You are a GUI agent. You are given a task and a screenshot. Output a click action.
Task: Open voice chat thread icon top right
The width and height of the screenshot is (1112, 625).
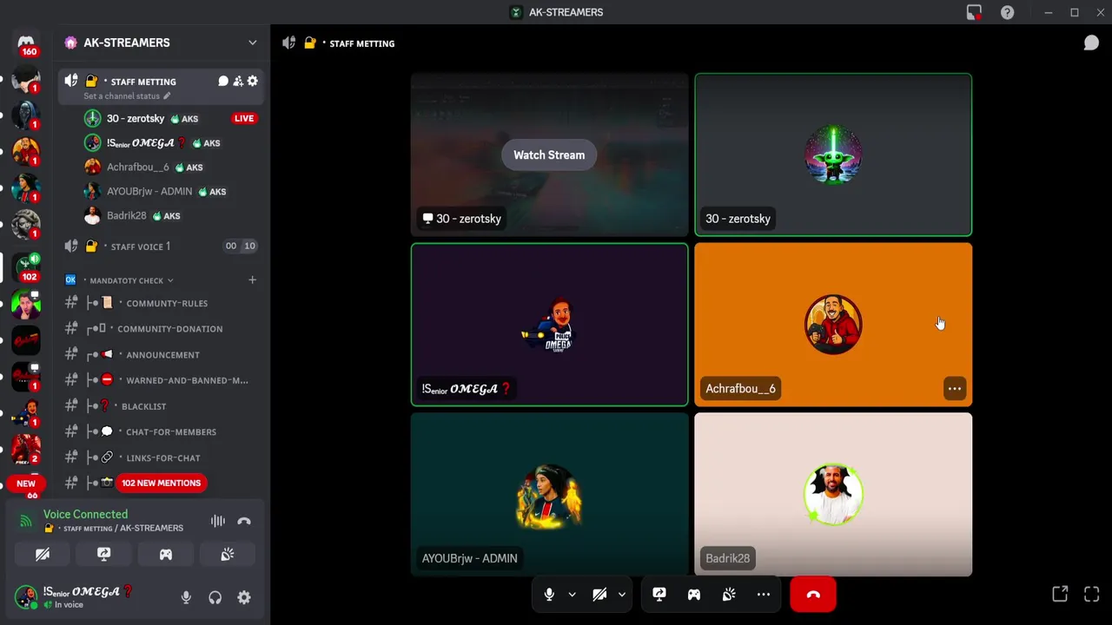click(1091, 43)
